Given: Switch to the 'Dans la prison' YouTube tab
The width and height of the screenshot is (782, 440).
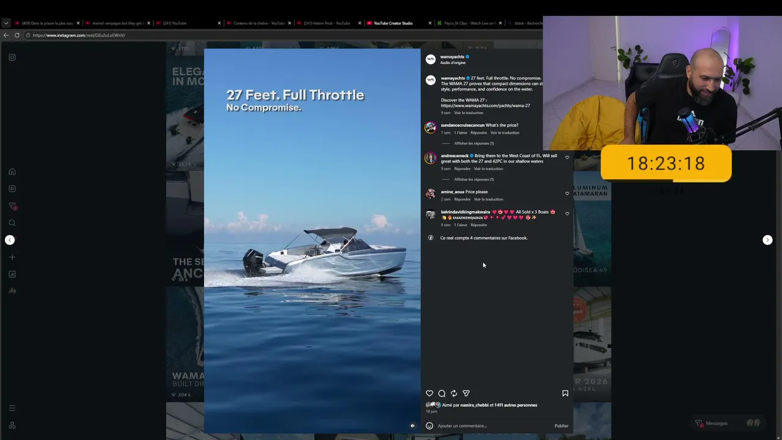Looking at the screenshot, I should click(x=48, y=23).
